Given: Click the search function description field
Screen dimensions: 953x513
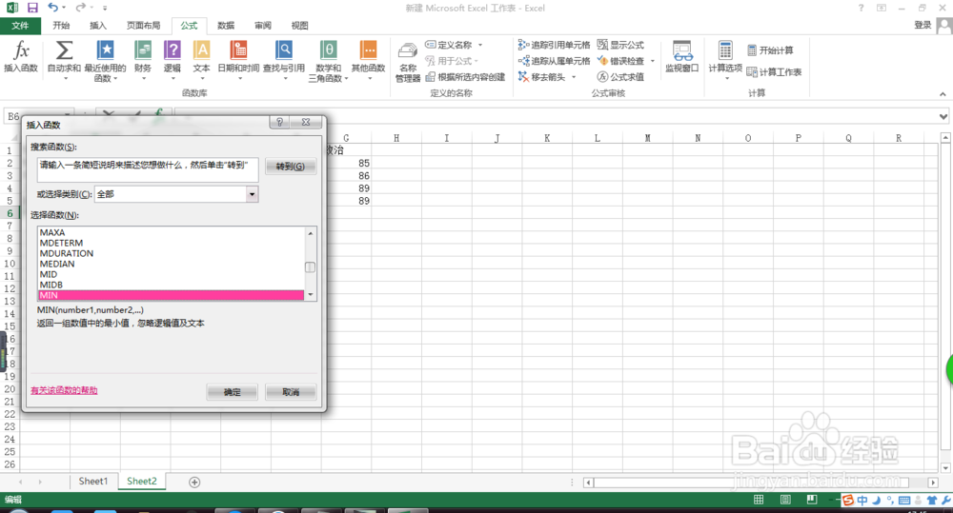Looking at the screenshot, I should 148,170.
